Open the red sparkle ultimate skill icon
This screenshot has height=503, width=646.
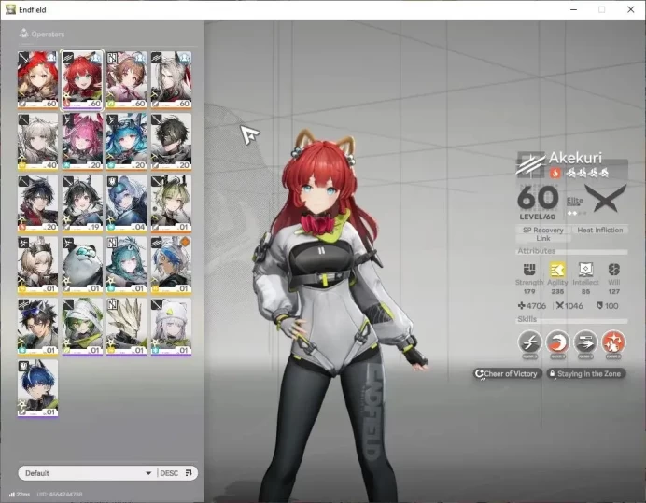click(x=613, y=342)
